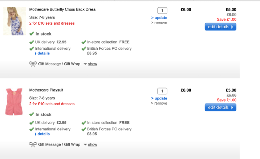
Task: Remove the Mothercare Playsuit from the basket
Action: pos(160,103)
